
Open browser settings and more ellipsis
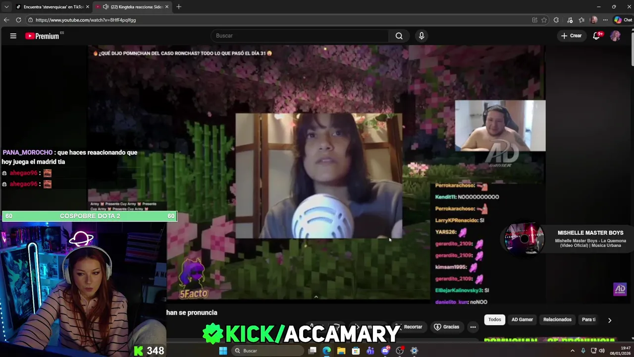pyautogui.click(x=605, y=20)
